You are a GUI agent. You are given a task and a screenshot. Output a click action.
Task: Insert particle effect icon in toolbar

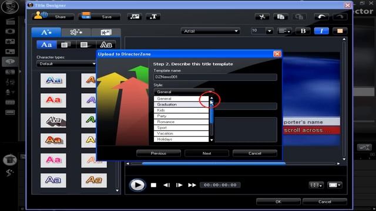coord(135,16)
